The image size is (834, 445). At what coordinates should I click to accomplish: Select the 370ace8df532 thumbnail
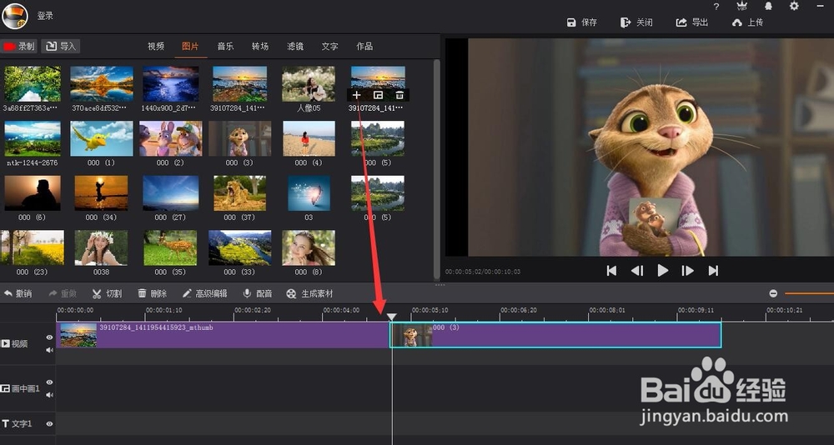coord(102,83)
